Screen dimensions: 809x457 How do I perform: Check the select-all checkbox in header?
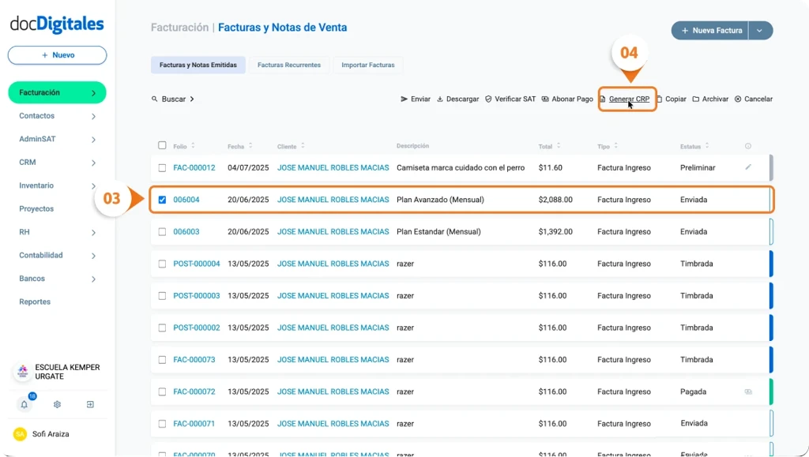162,145
